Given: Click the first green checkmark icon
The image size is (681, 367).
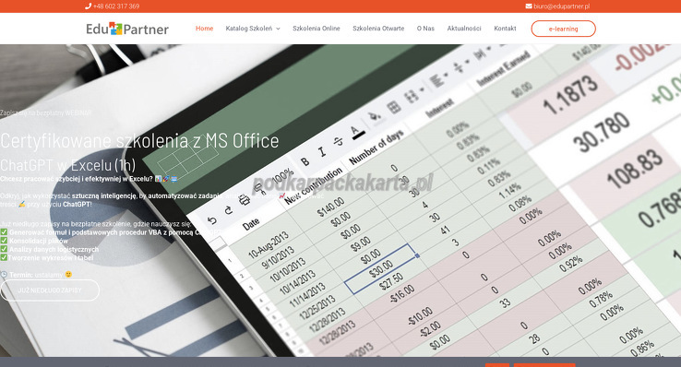Looking at the screenshot, I should 4,232.
